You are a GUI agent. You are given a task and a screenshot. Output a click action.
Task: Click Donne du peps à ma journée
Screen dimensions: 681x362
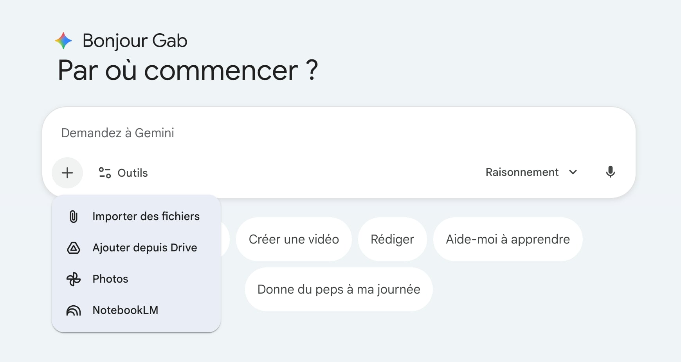[339, 289]
